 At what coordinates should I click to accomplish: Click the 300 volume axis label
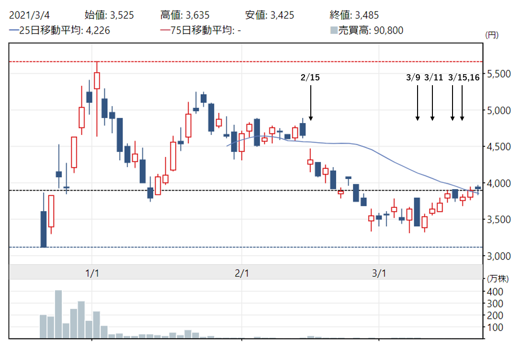(495, 303)
